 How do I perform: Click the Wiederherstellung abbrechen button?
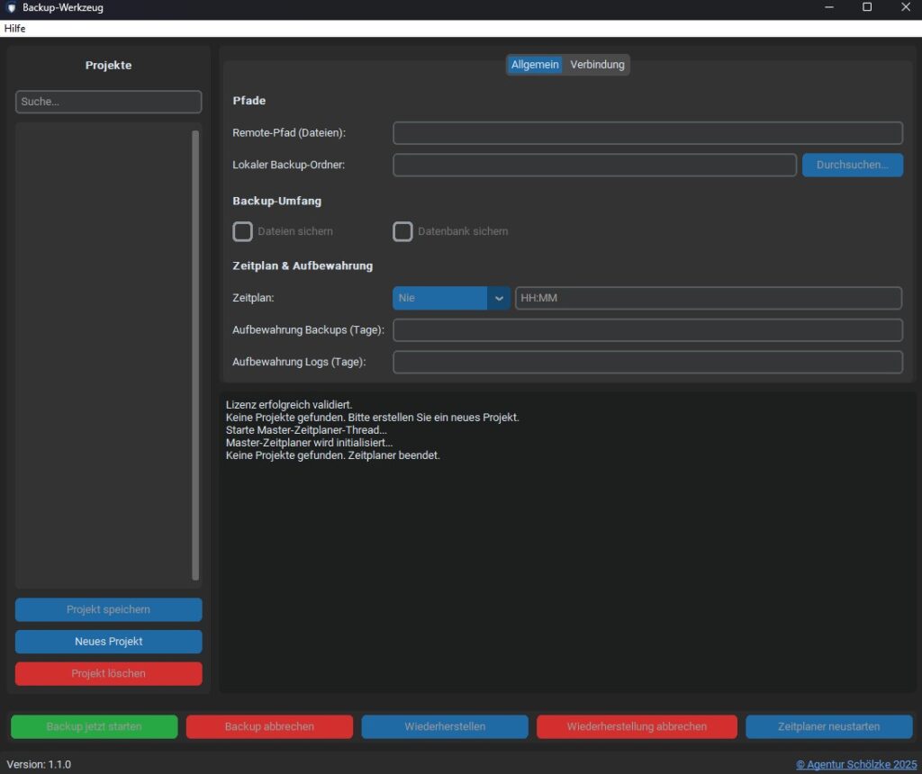(x=637, y=727)
